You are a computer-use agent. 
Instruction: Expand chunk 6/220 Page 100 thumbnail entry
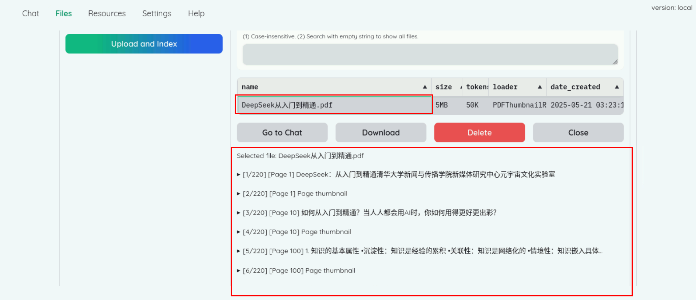click(296, 271)
